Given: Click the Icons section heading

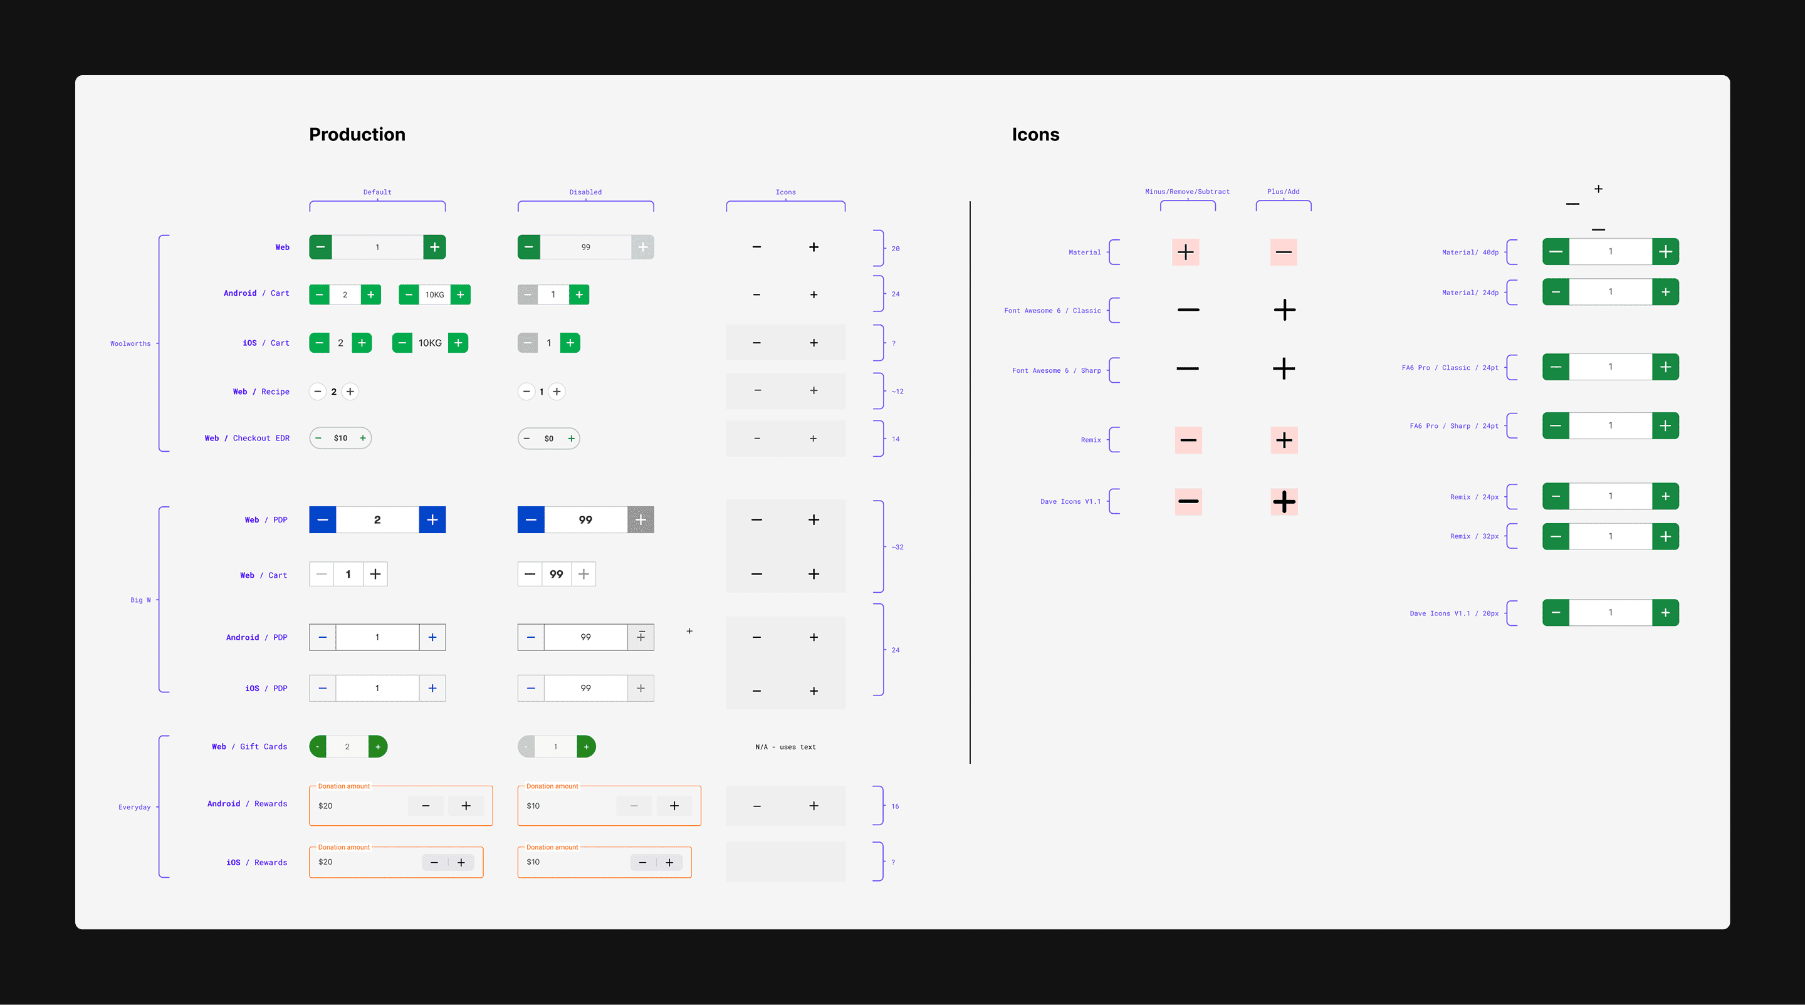Looking at the screenshot, I should coord(1035,135).
